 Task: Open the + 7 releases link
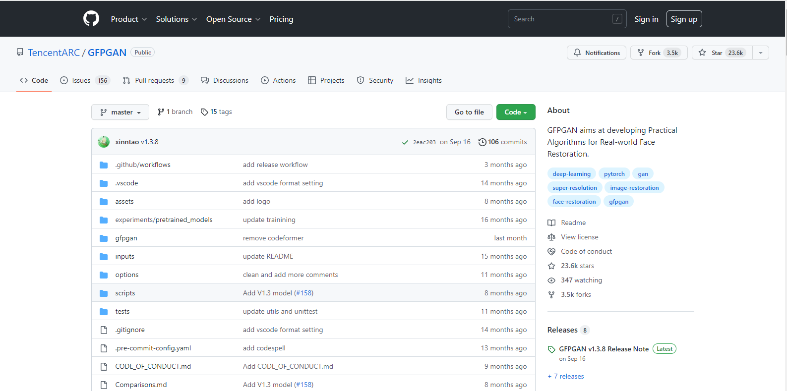pyautogui.click(x=566, y=377)
